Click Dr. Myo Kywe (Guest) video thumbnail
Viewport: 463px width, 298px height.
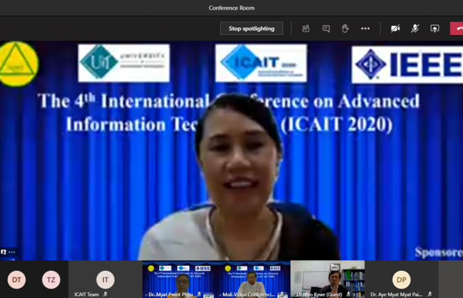pyautogui.click(x=327, y=279)
